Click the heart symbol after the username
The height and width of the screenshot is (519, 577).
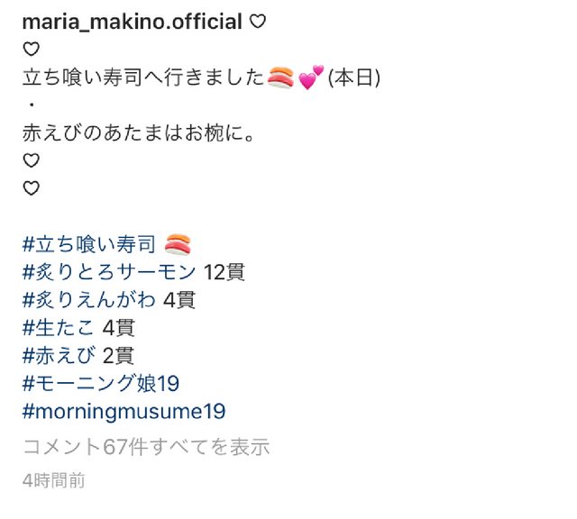point(258,22)
